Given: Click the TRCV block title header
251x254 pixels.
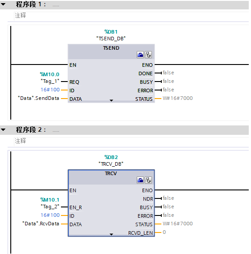Looking at the screenshot, I should click(111, 173).
